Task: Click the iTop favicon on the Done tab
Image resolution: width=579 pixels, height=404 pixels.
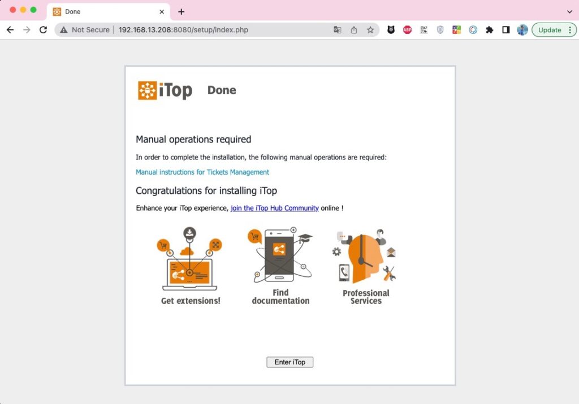Action: pos(57,12)
